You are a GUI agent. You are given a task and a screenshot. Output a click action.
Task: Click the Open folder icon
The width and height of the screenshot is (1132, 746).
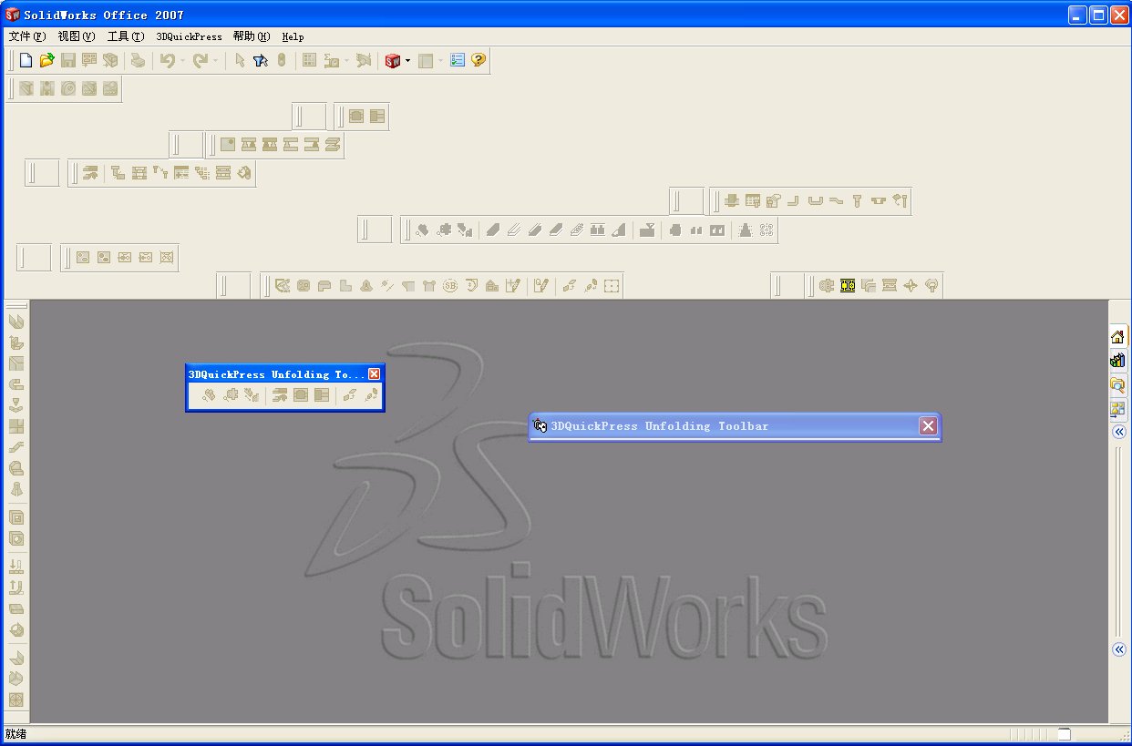point(47,61)
